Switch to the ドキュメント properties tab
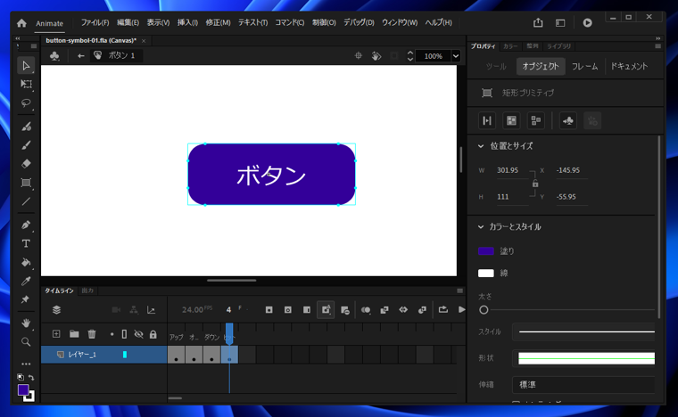This screenshot has height=417, width=678. tap(629, 67)
